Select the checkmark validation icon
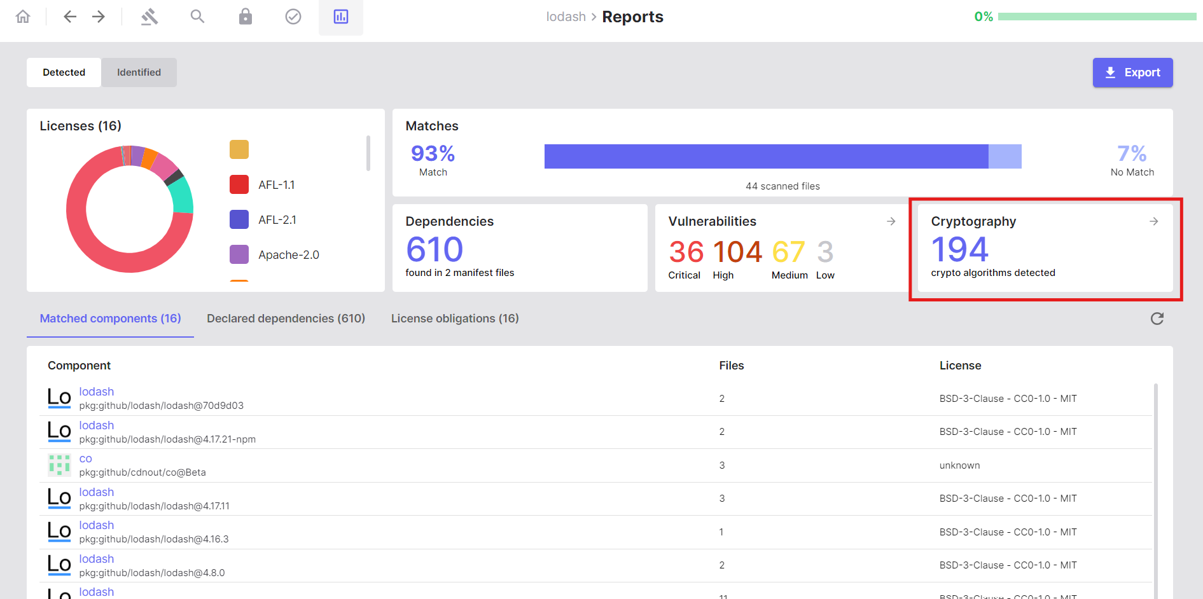This screenshot has width=1203, height=599. 293,17
